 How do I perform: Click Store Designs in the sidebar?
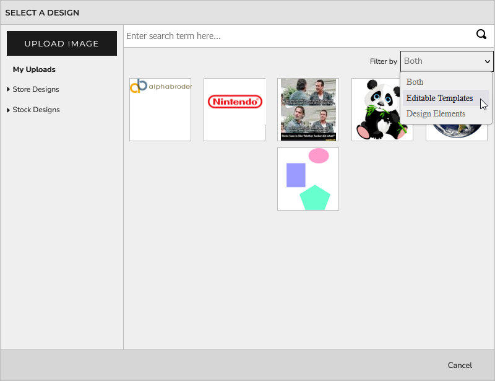(x=35, y=89)
